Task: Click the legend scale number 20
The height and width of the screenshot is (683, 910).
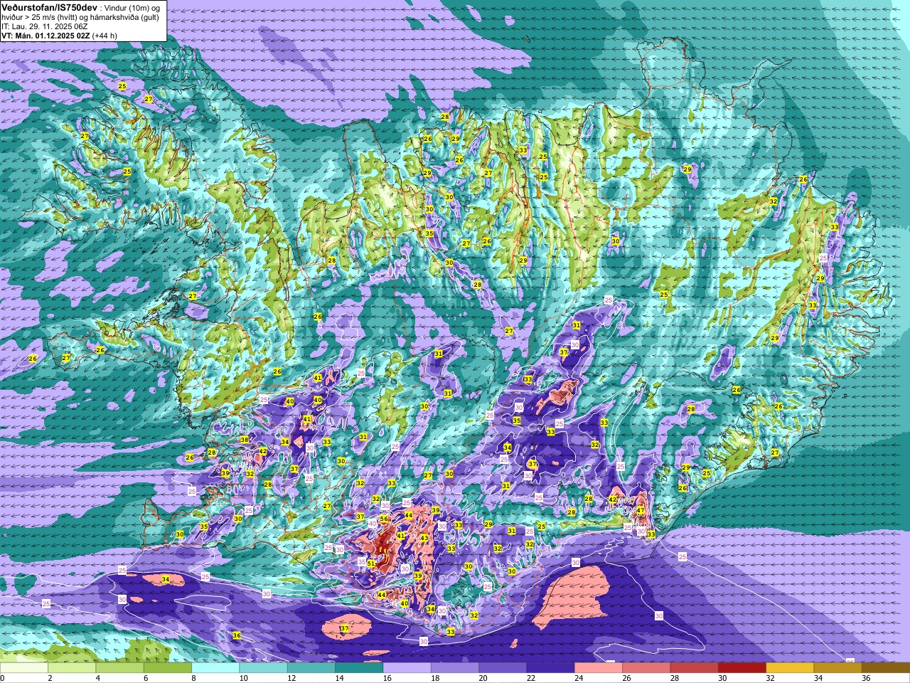Action: tap(483, 678)
